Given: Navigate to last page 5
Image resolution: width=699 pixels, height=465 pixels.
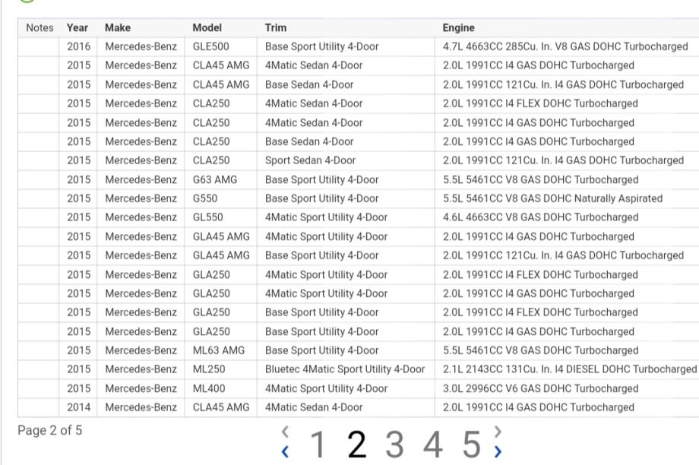Looking at the screenshot, I should (472, 444).
